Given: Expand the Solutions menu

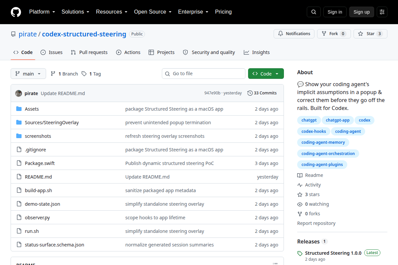Looking at the screenshot, I should tap(75, 12).
